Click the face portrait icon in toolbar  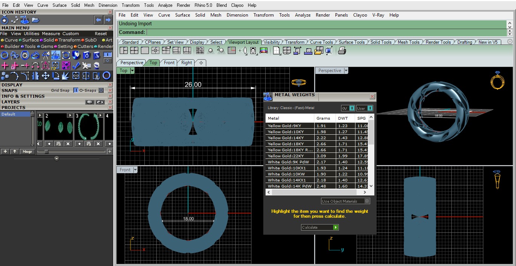click(x=253, y=50)
